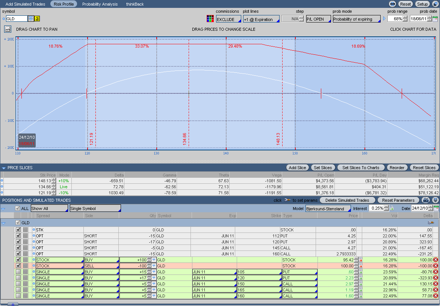Click the commissions color grid swatch
The height and width of the screenshot is (306, 440).
(x=210, y=19)
